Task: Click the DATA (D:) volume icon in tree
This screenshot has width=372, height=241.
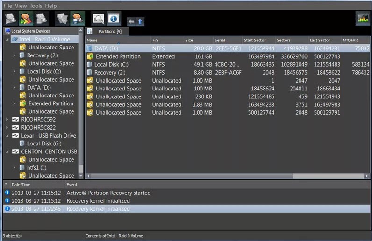Action: (x=22, y=88)
